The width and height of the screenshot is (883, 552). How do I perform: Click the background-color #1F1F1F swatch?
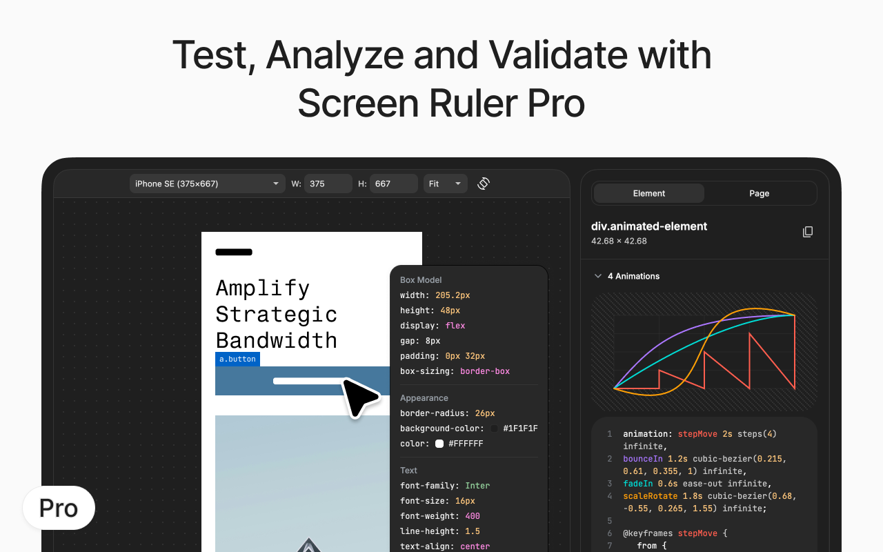495,428
